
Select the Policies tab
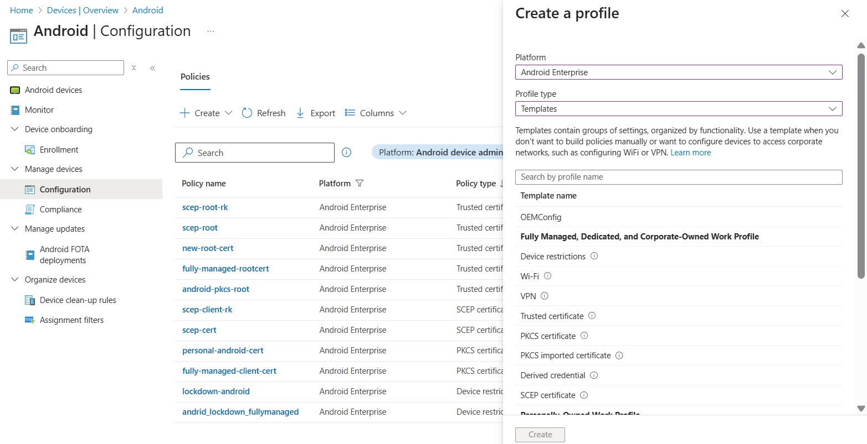tap(195, 77)
